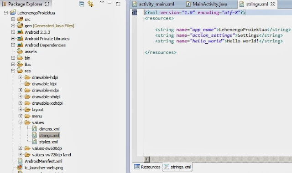Select AndroidManifest.xml in the tree
This screenshot has width=292, height=173.
[44, 161]
